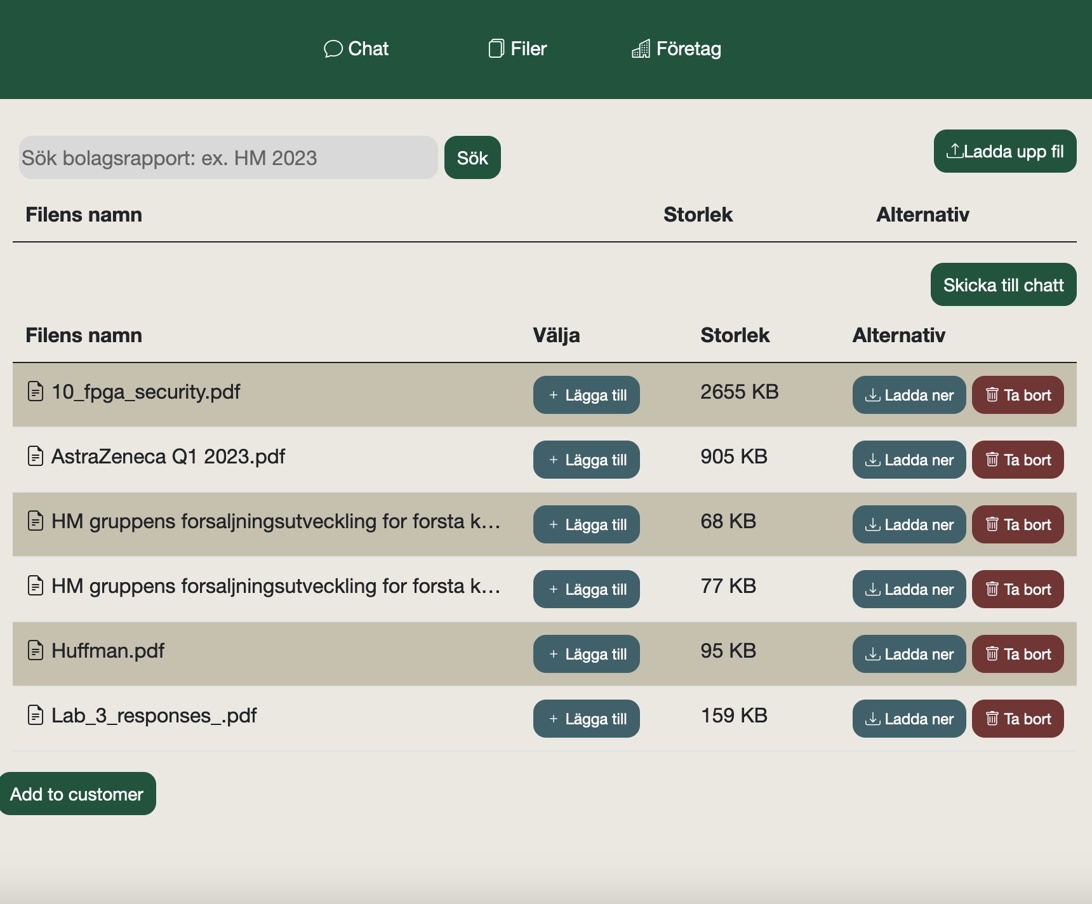The height and width of the screenshot is (904, 1092).
Task: Download 10_fpga_security.pdf via Ladda ner
Action: pos(909,395)
